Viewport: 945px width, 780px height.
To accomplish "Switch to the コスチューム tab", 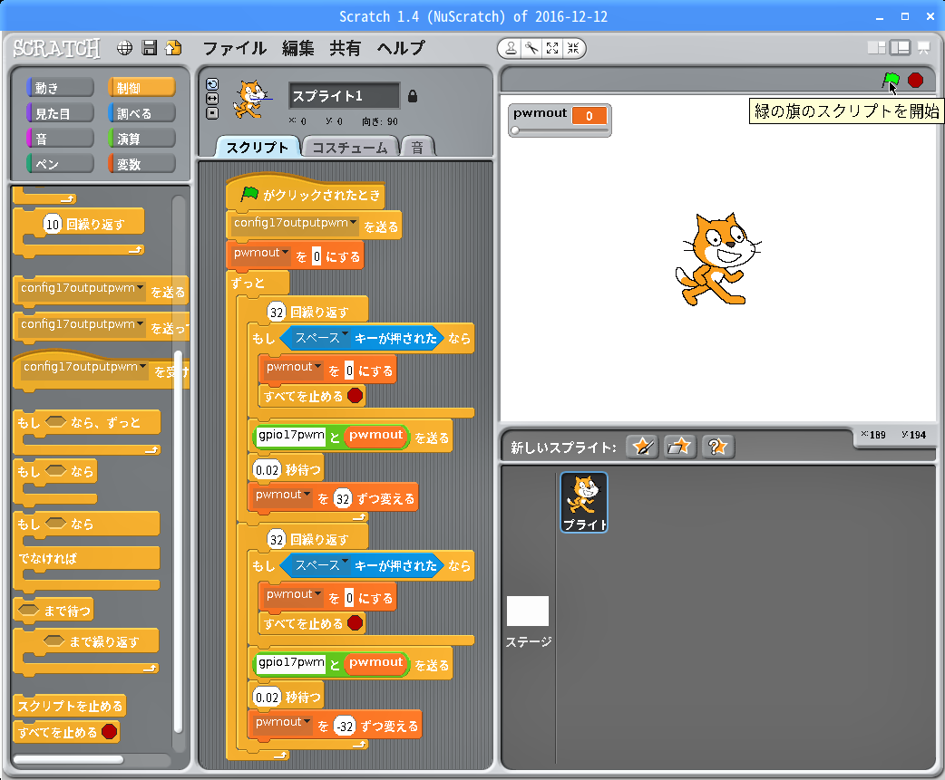I will [349, 148].
